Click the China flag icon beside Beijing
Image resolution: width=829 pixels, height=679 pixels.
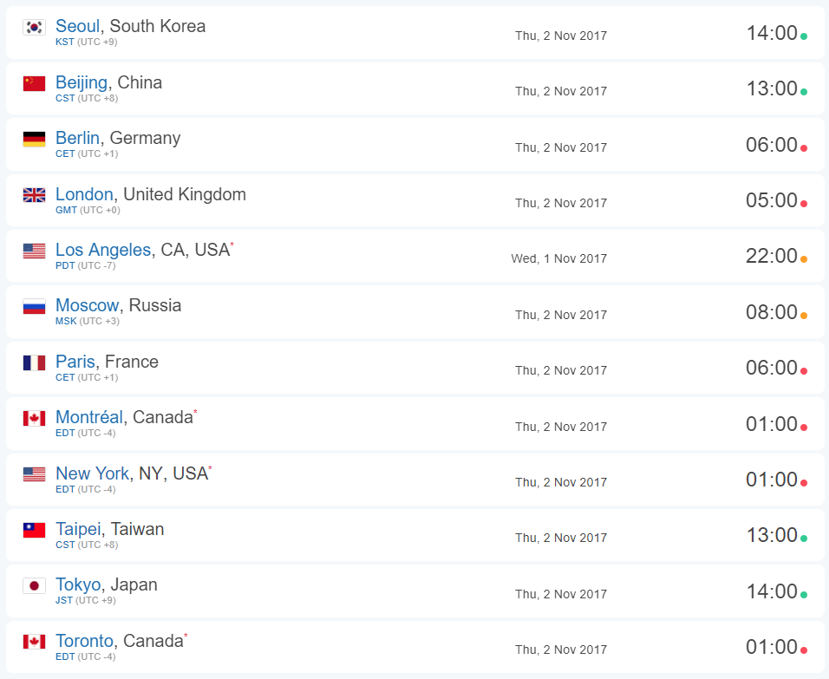(x=34, y=83)
